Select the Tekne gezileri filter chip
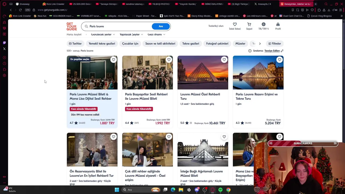Screen dimensions: 345x194 (x=191, y=44)
